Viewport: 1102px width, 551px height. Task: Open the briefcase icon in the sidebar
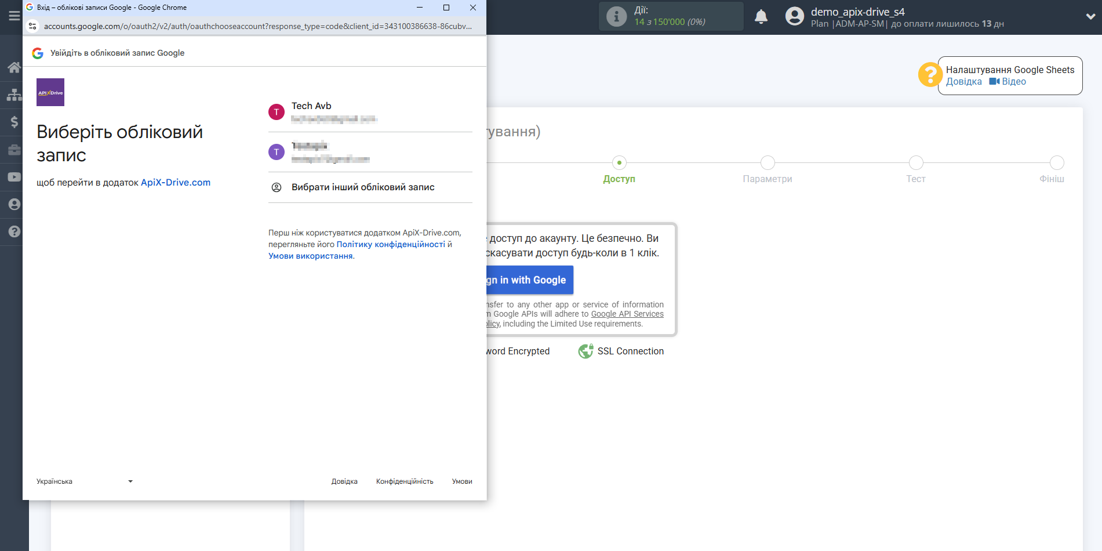14,150
